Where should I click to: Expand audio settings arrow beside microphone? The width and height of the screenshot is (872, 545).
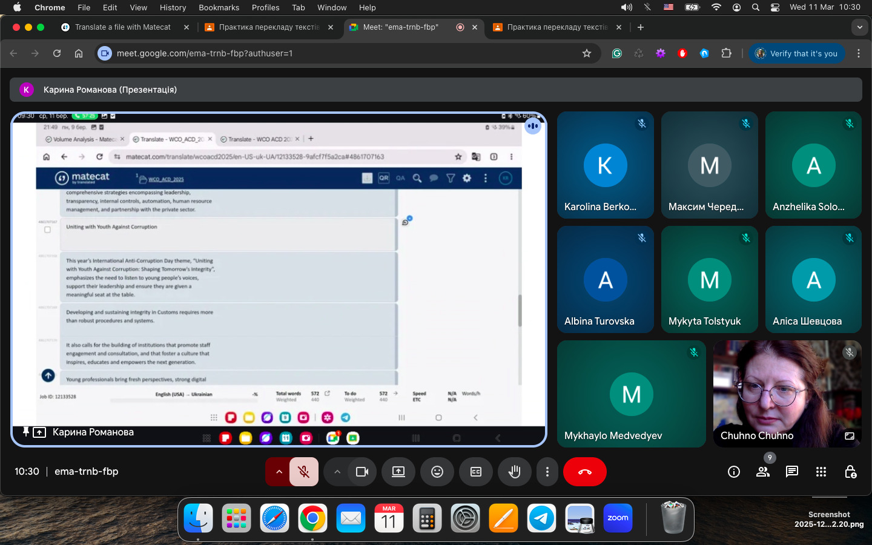coord(279,472)
